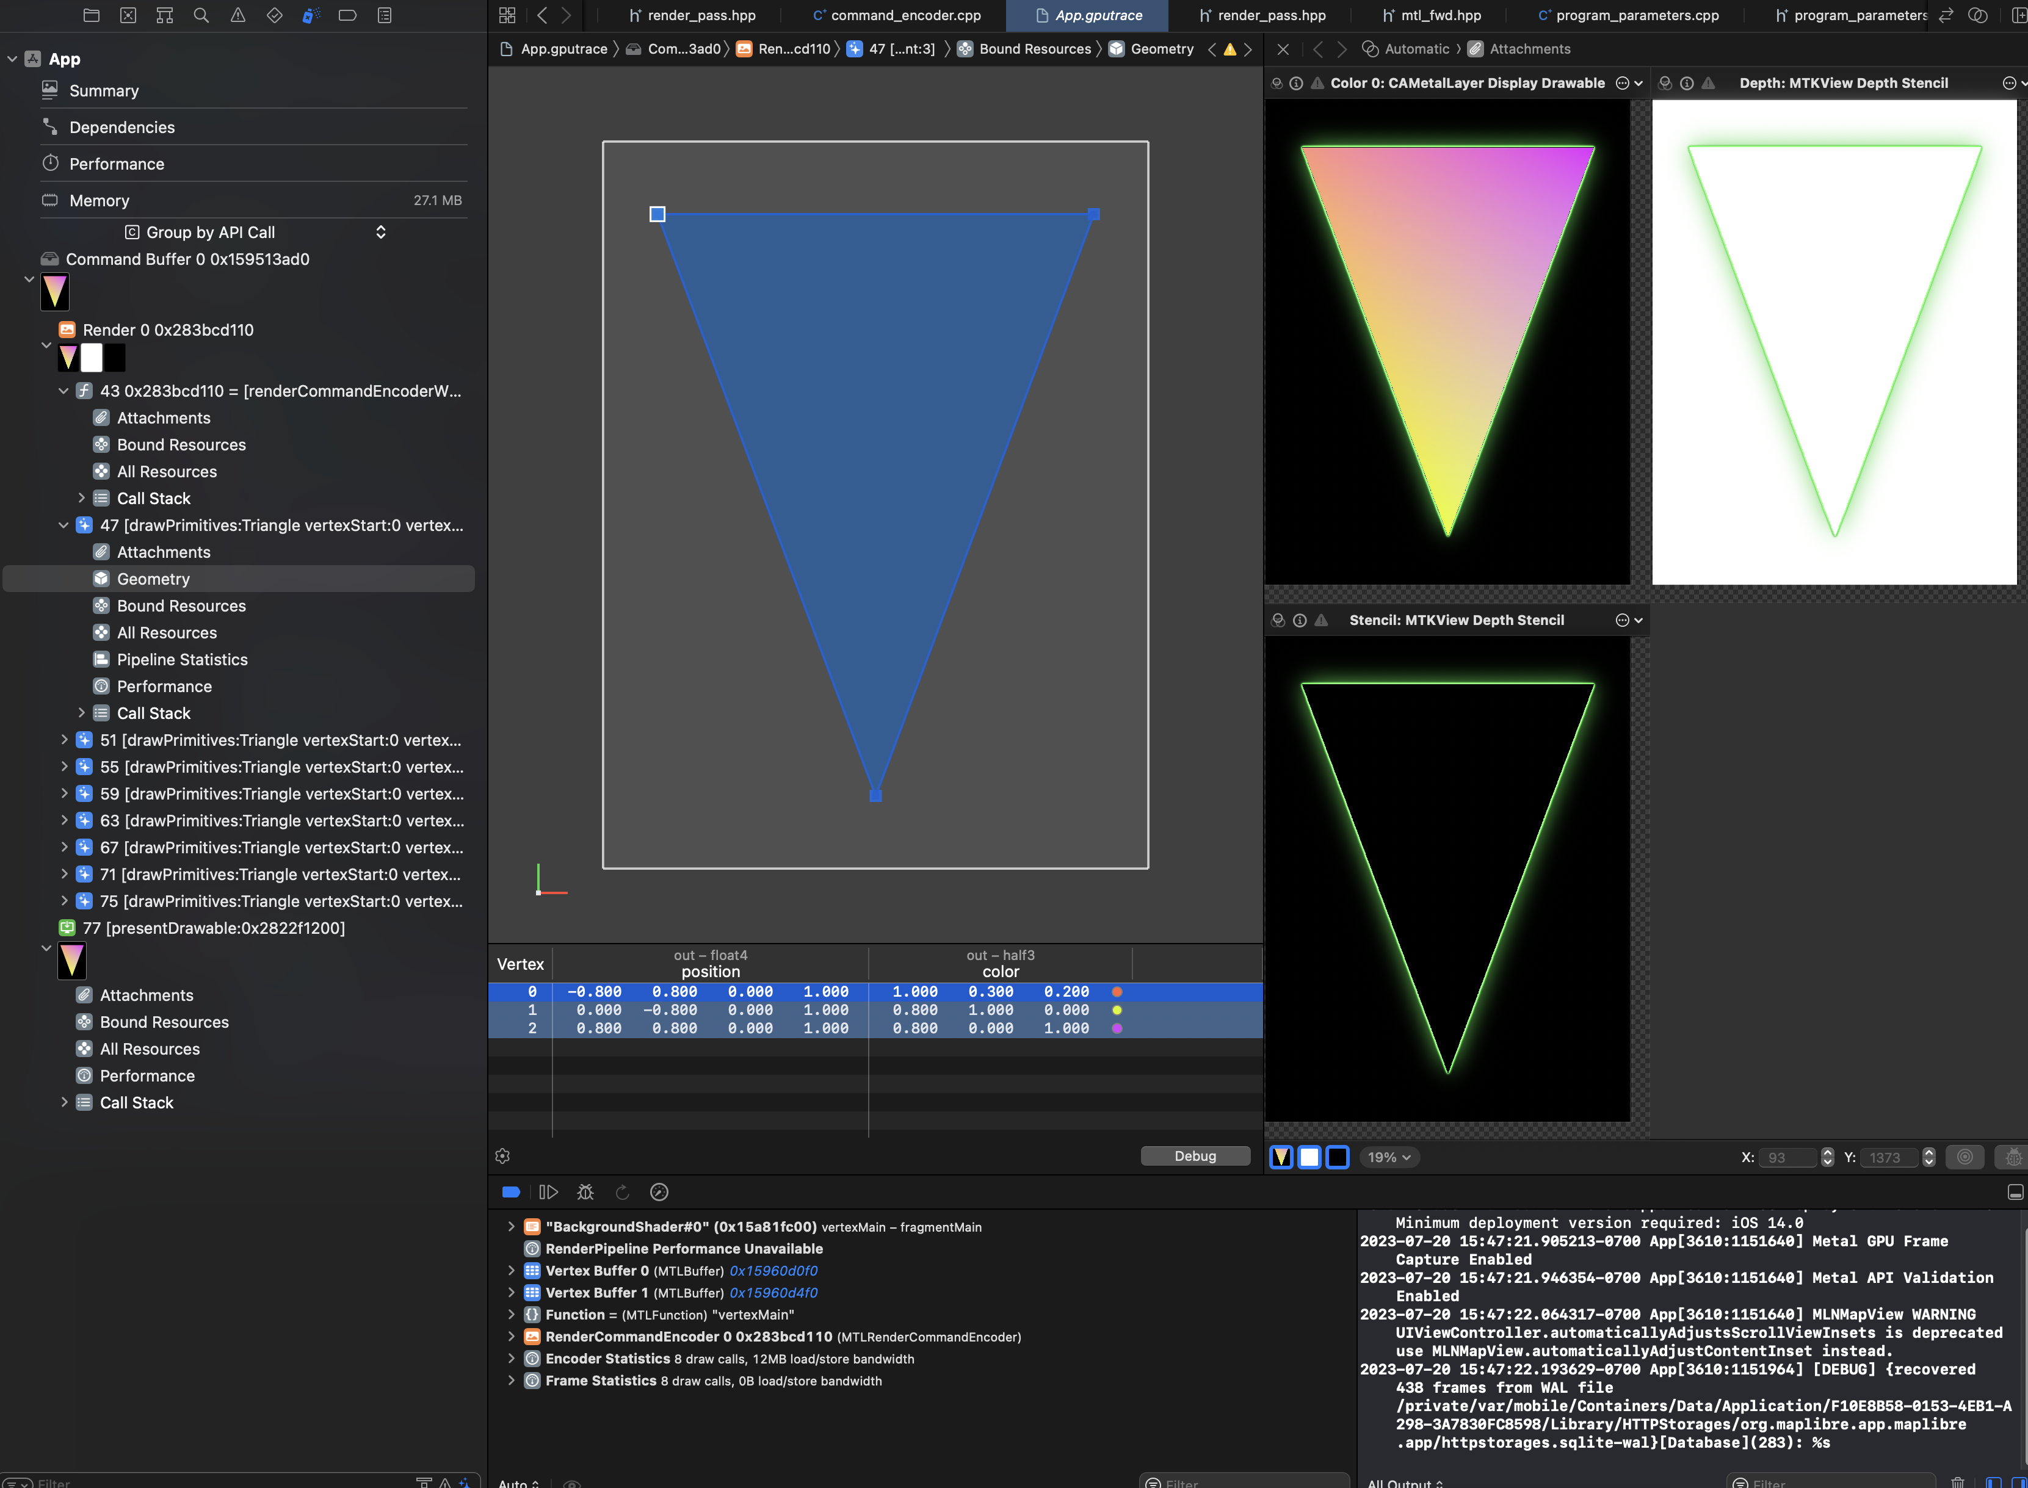Click the Debug button under vertex table

point(1195,1155)
